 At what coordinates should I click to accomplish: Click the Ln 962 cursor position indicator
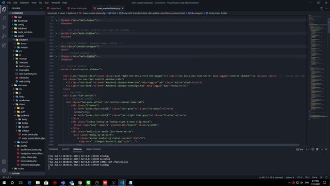click(x=271, y=177)
